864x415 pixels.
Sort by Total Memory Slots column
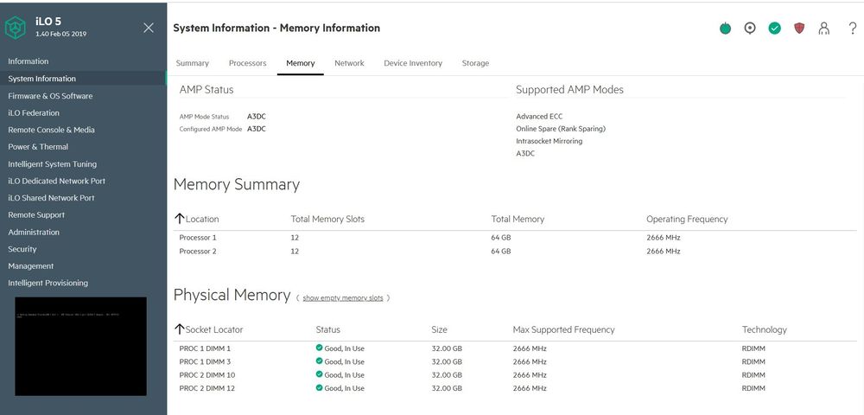[327, 219]
